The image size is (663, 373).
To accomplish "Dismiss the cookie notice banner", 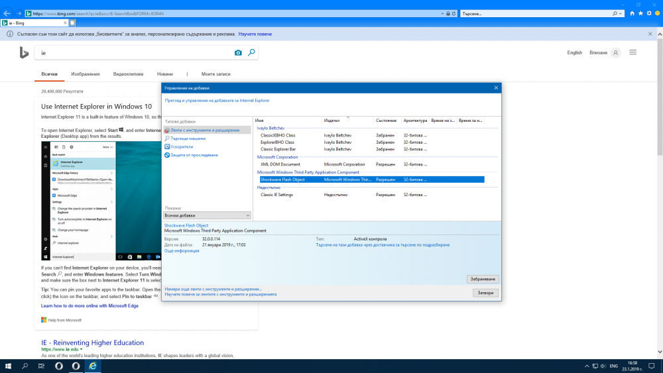I will click(x=650, y=34).
